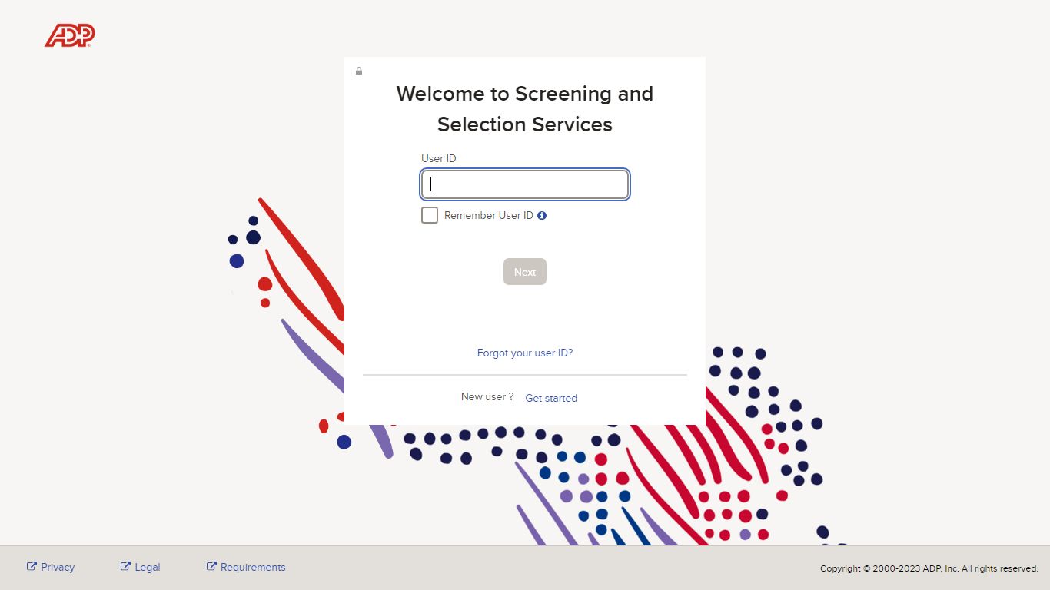Focus the User ID text field
Image resolution: width=1050 pixels, height=590 pixels.
click(525, 184)
